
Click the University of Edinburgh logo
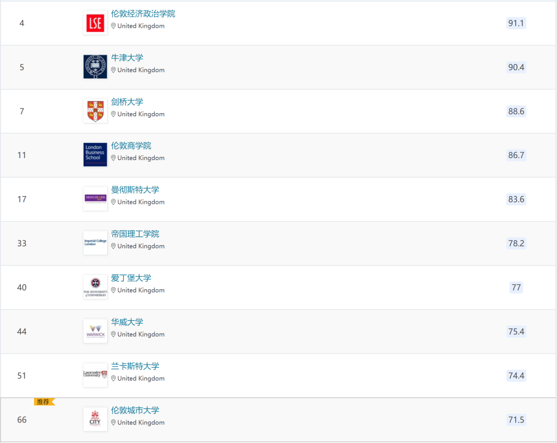[95, 287]
